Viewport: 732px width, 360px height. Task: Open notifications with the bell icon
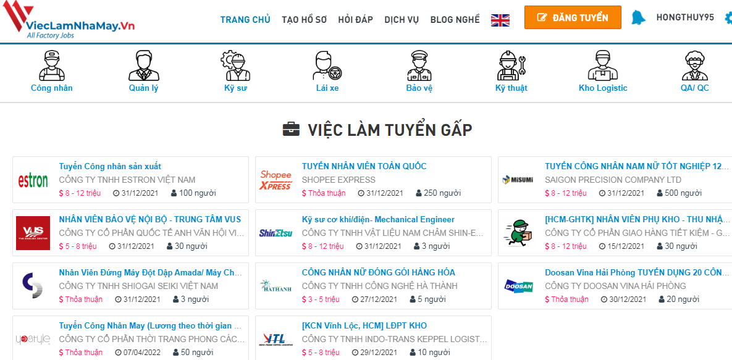pos(638,17)
